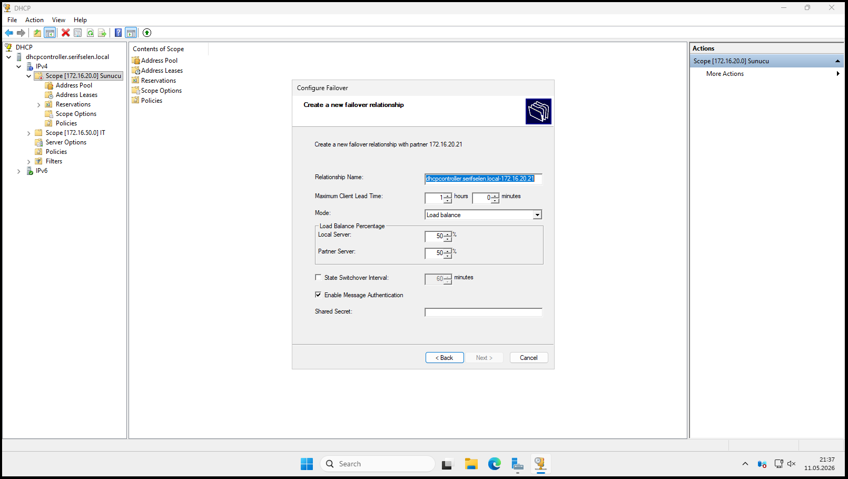Open the Help question mark icon
The image size is (848, 479).
click(119, 33)
